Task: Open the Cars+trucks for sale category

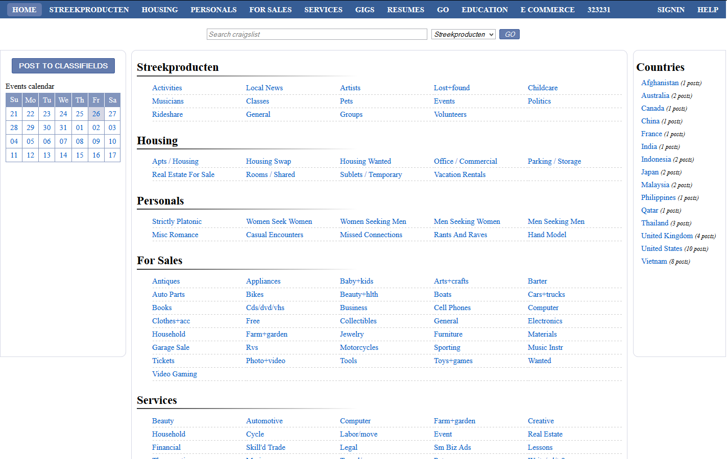Action: [x=546, y=294]
